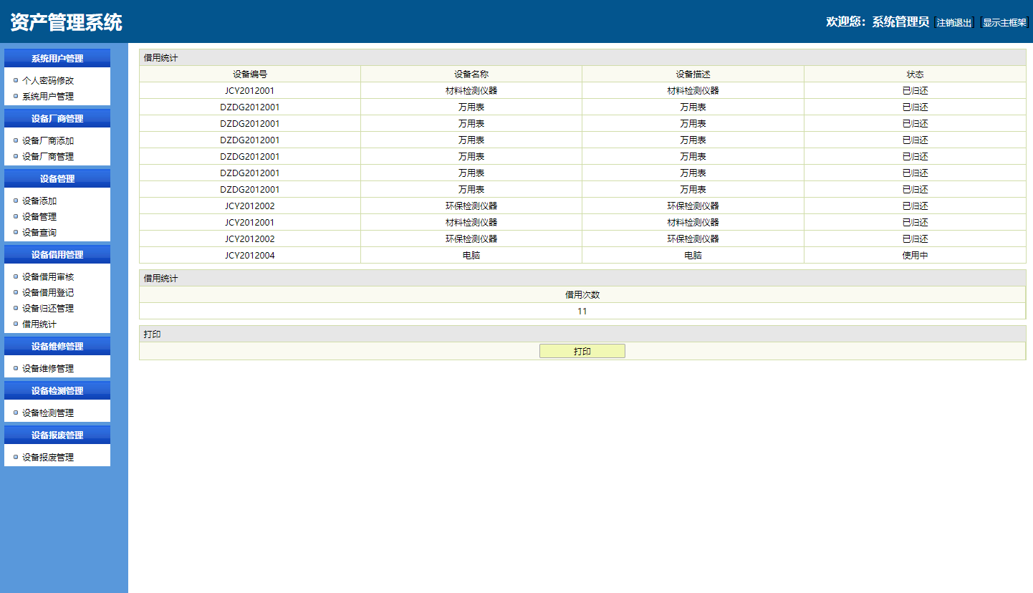Click the borrow count value 11

click(x=582, y=312)
